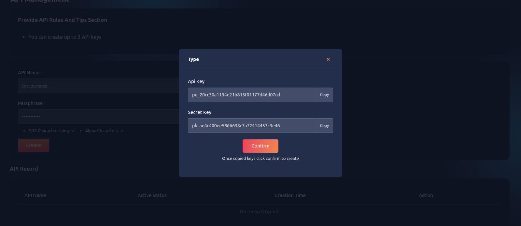Focus the API Name input containing testpurpose
Screen dimensions: 521x226
(x=98, y=86)
